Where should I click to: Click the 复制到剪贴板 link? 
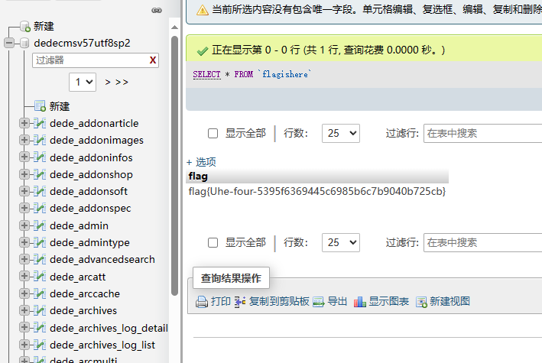[279, 301]
